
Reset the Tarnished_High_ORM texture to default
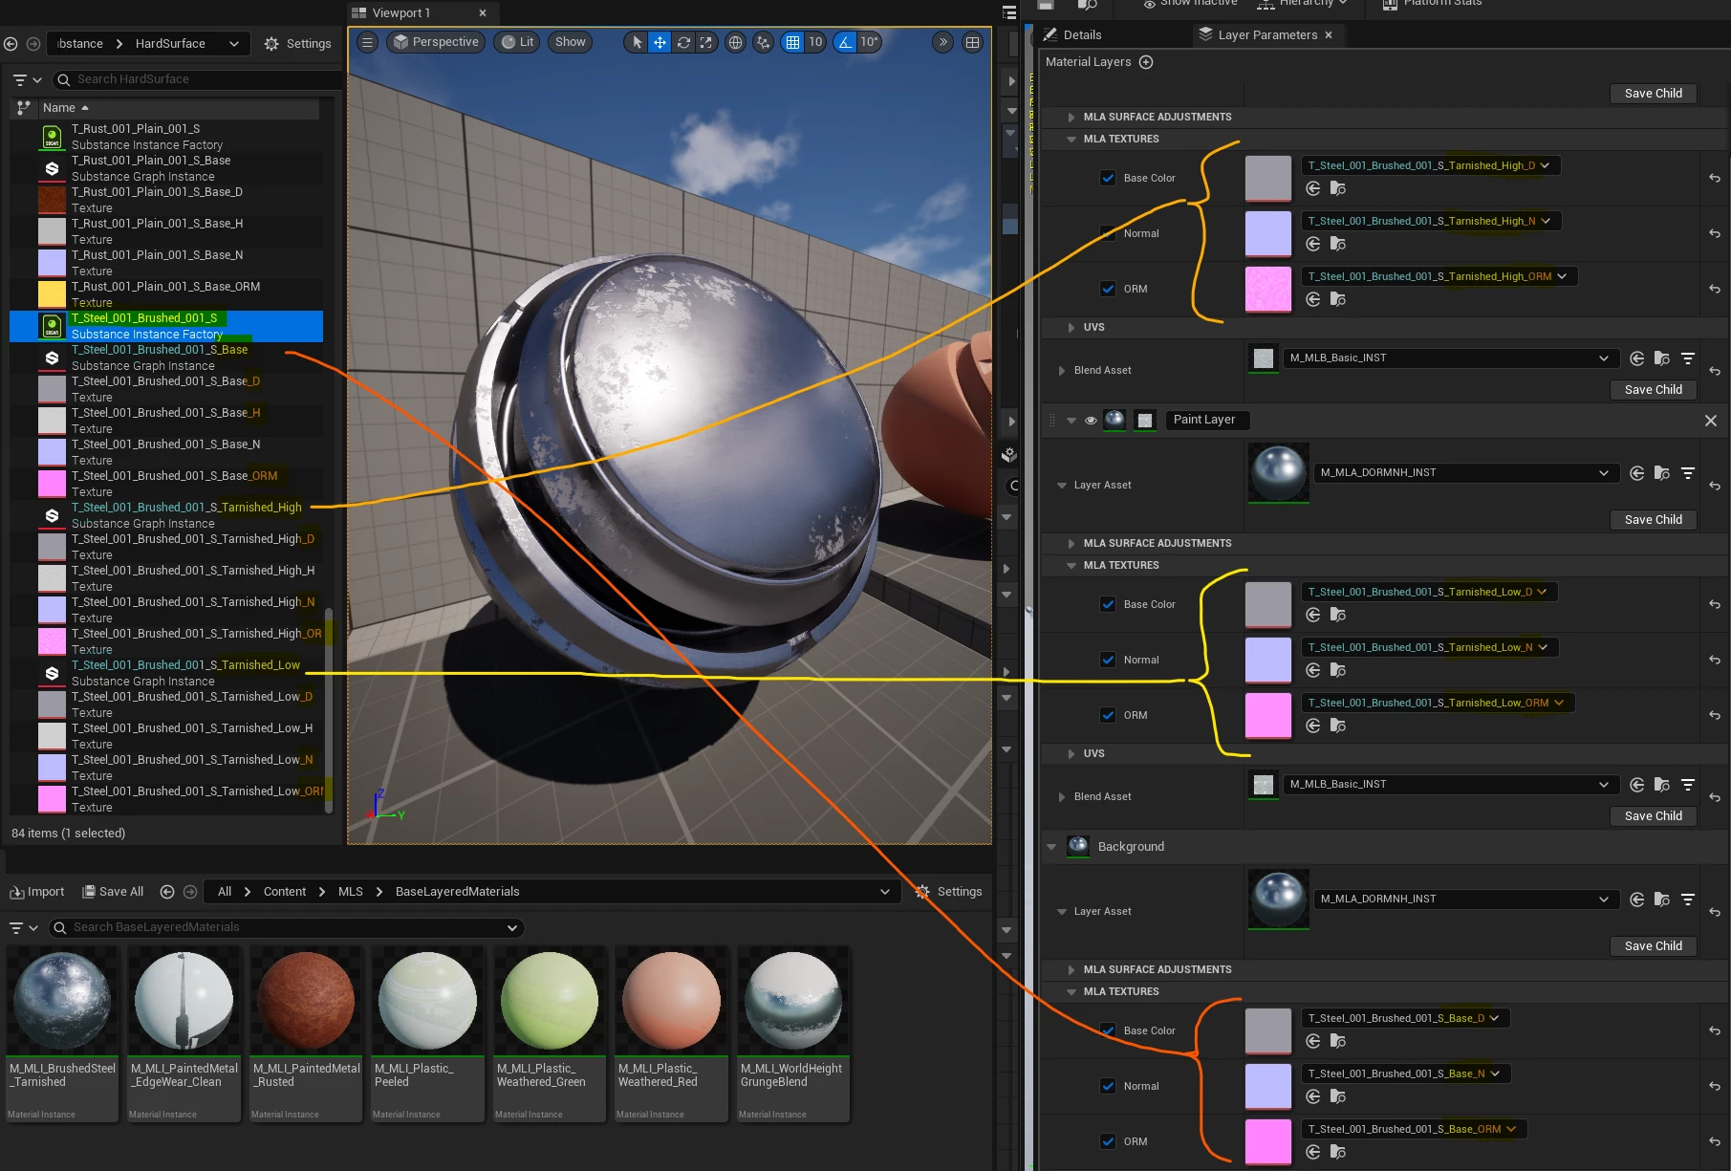tap(1715, 289)
